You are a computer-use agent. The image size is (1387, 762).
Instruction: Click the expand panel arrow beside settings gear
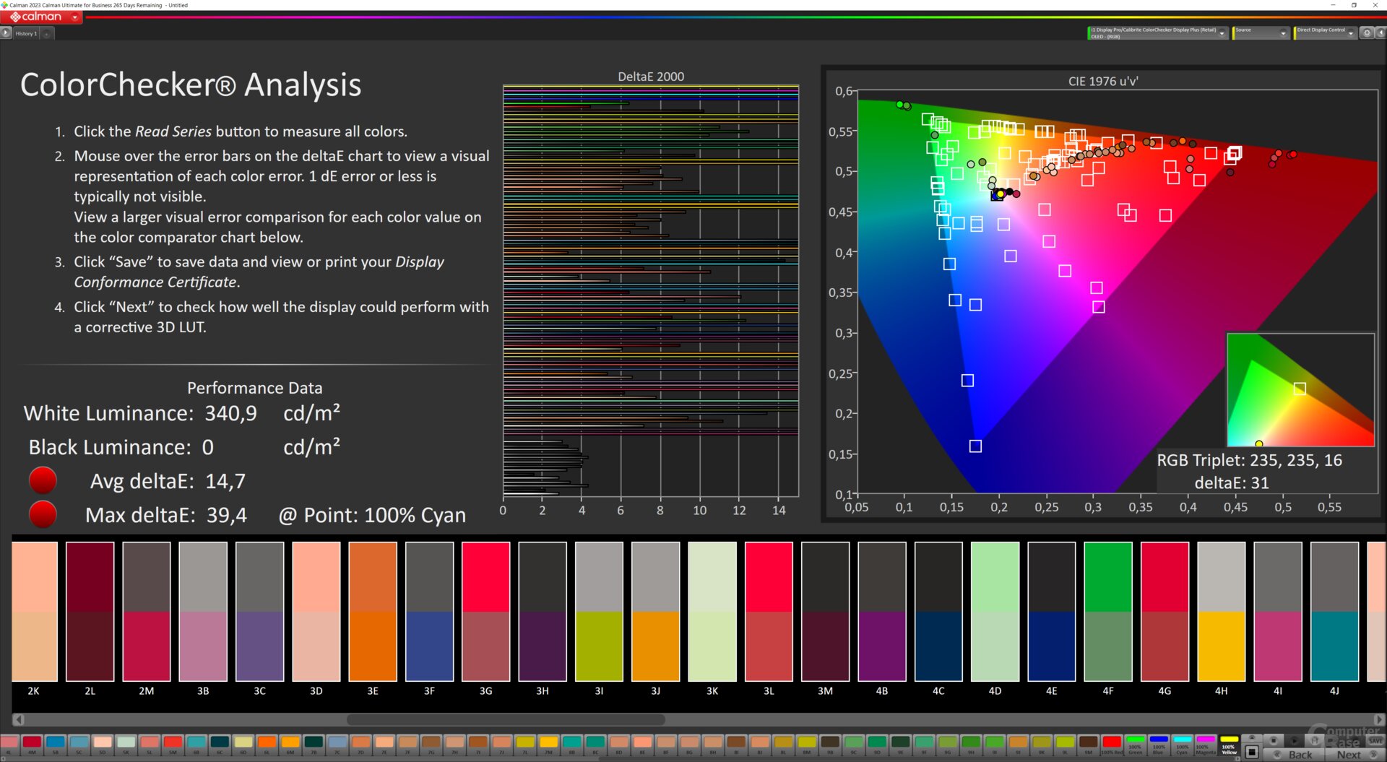[1380, 33]
